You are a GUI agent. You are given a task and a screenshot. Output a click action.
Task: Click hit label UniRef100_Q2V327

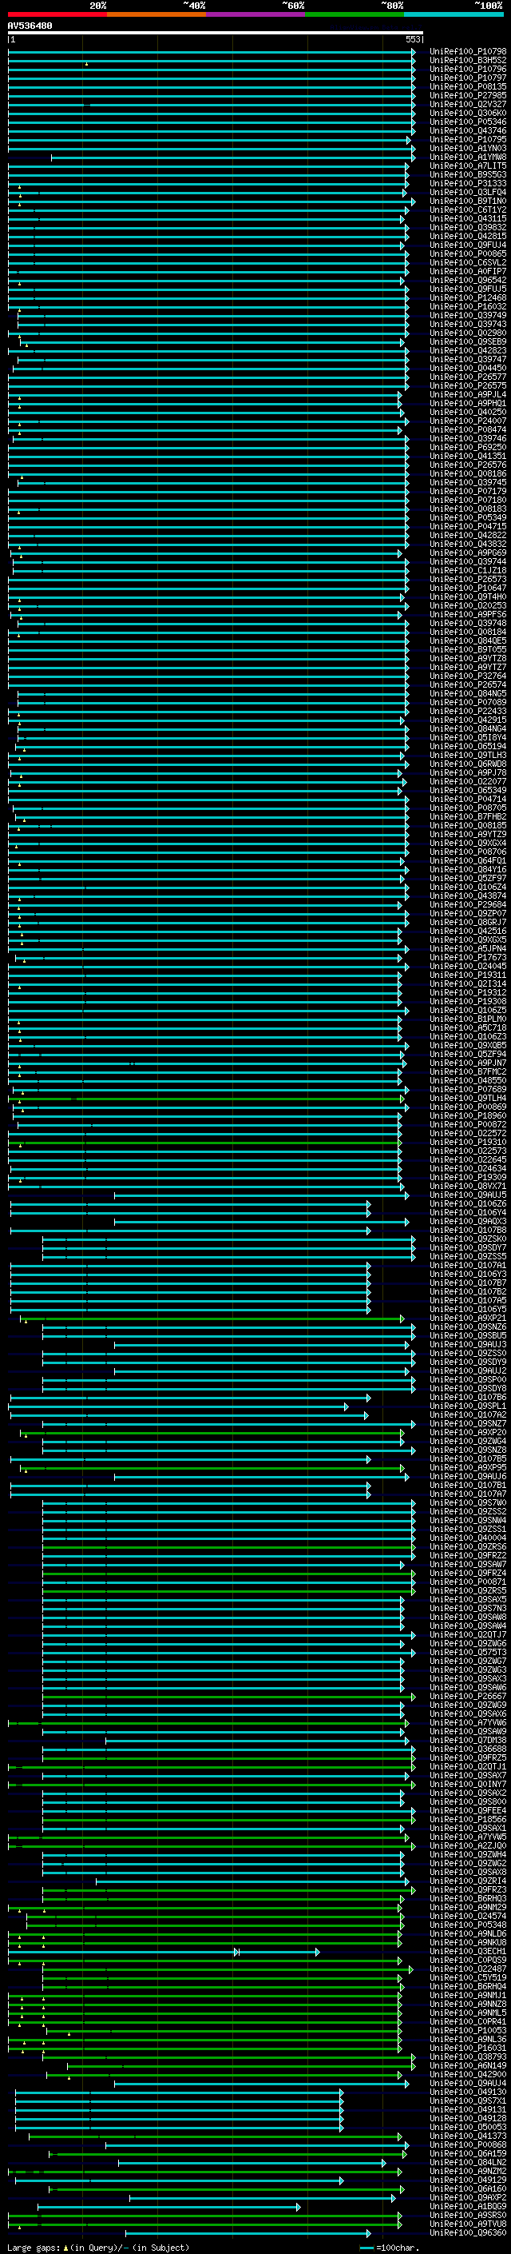click(x=468, y=104)
